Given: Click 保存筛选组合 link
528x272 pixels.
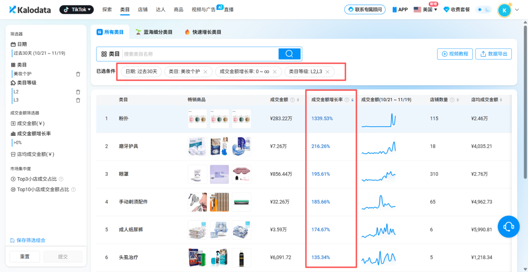Looking at the screenshot, I should point(28,240).
